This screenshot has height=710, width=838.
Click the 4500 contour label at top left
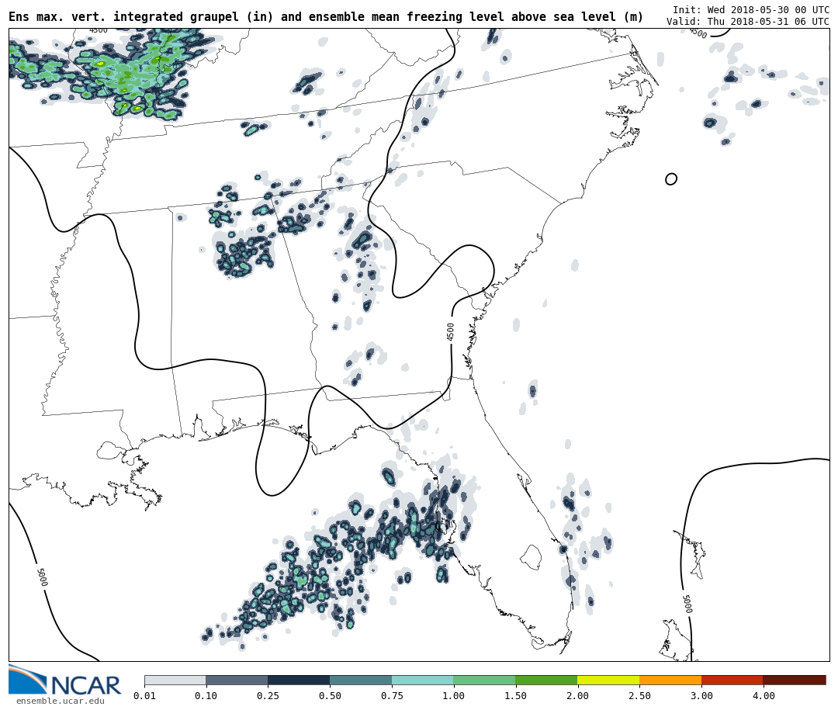click(x=99, y=30)
